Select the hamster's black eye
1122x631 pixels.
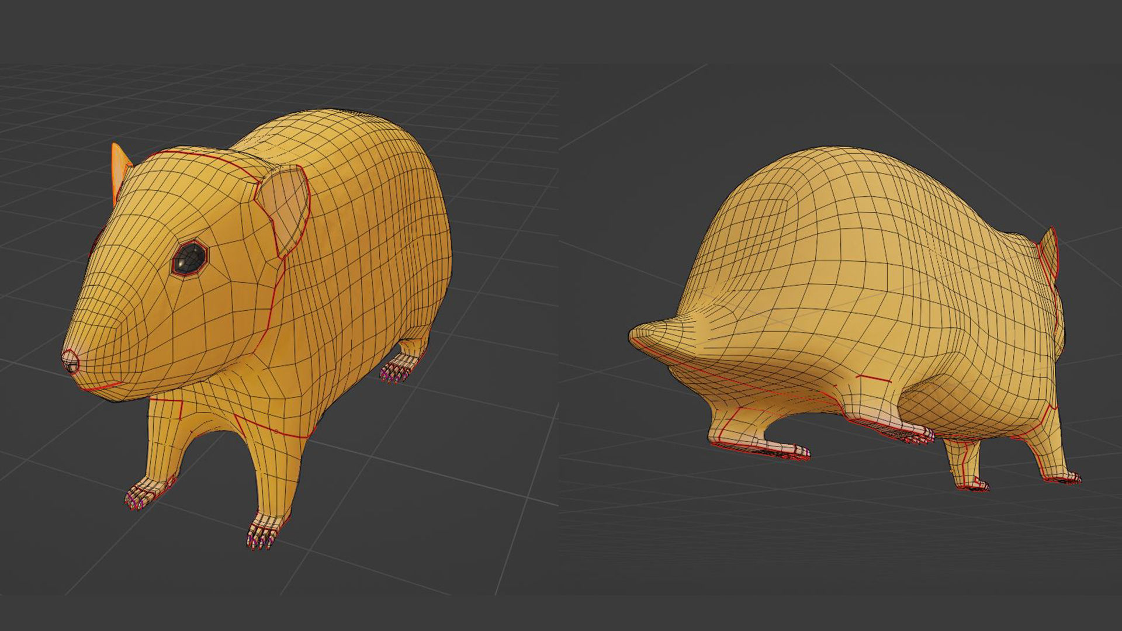tap(190, 258)
